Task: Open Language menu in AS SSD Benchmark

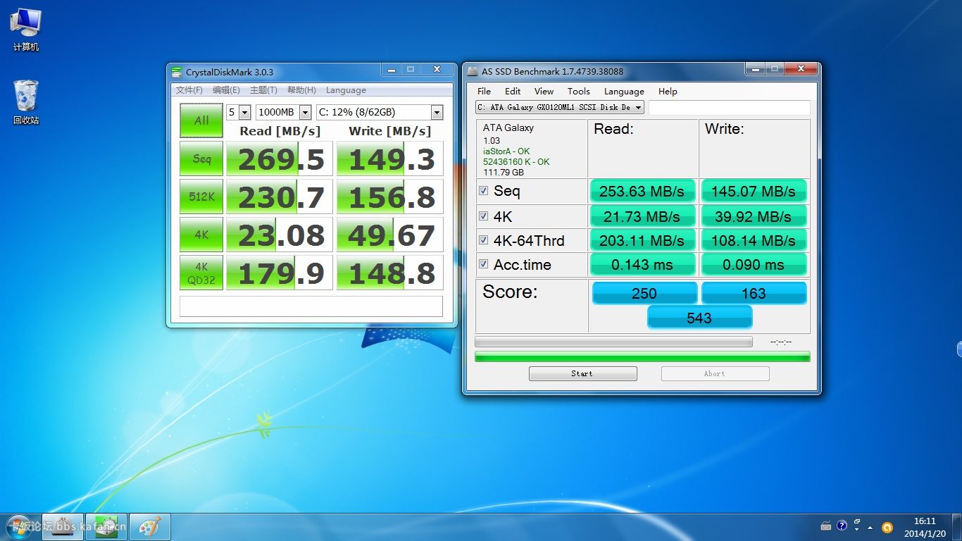Action: click(x=624, y=91)
